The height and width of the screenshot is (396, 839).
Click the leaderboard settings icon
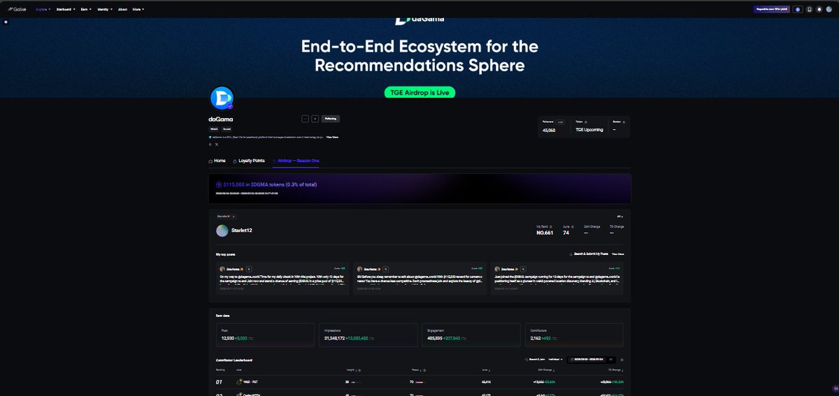pyautogui.click(x=622, y=360)
